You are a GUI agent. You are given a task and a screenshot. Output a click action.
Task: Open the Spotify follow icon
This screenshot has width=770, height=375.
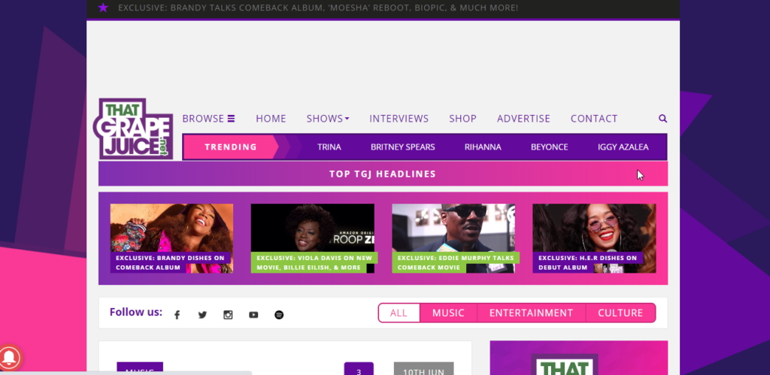(279, 315)
